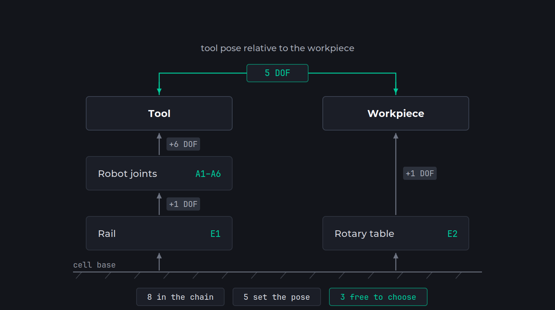Click the Rail block
This screenshot has width=555, height=310.
point(159,233)
